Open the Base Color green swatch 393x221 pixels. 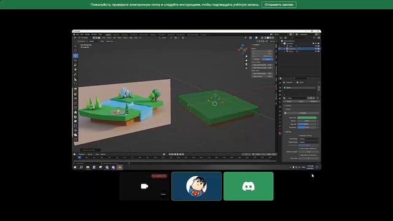click(x=307, y=117)
